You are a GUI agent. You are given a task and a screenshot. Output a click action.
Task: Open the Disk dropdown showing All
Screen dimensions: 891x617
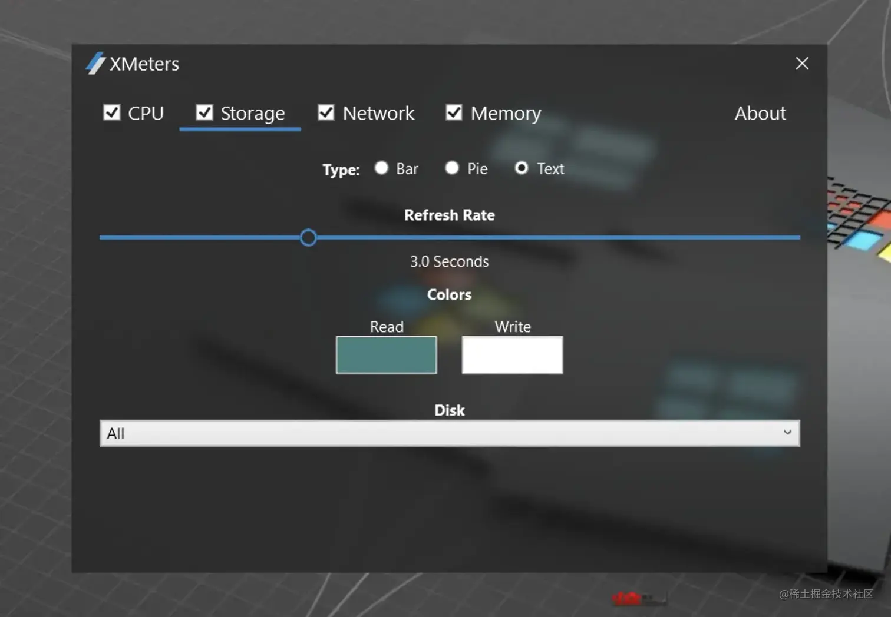[x=450, y=433]
